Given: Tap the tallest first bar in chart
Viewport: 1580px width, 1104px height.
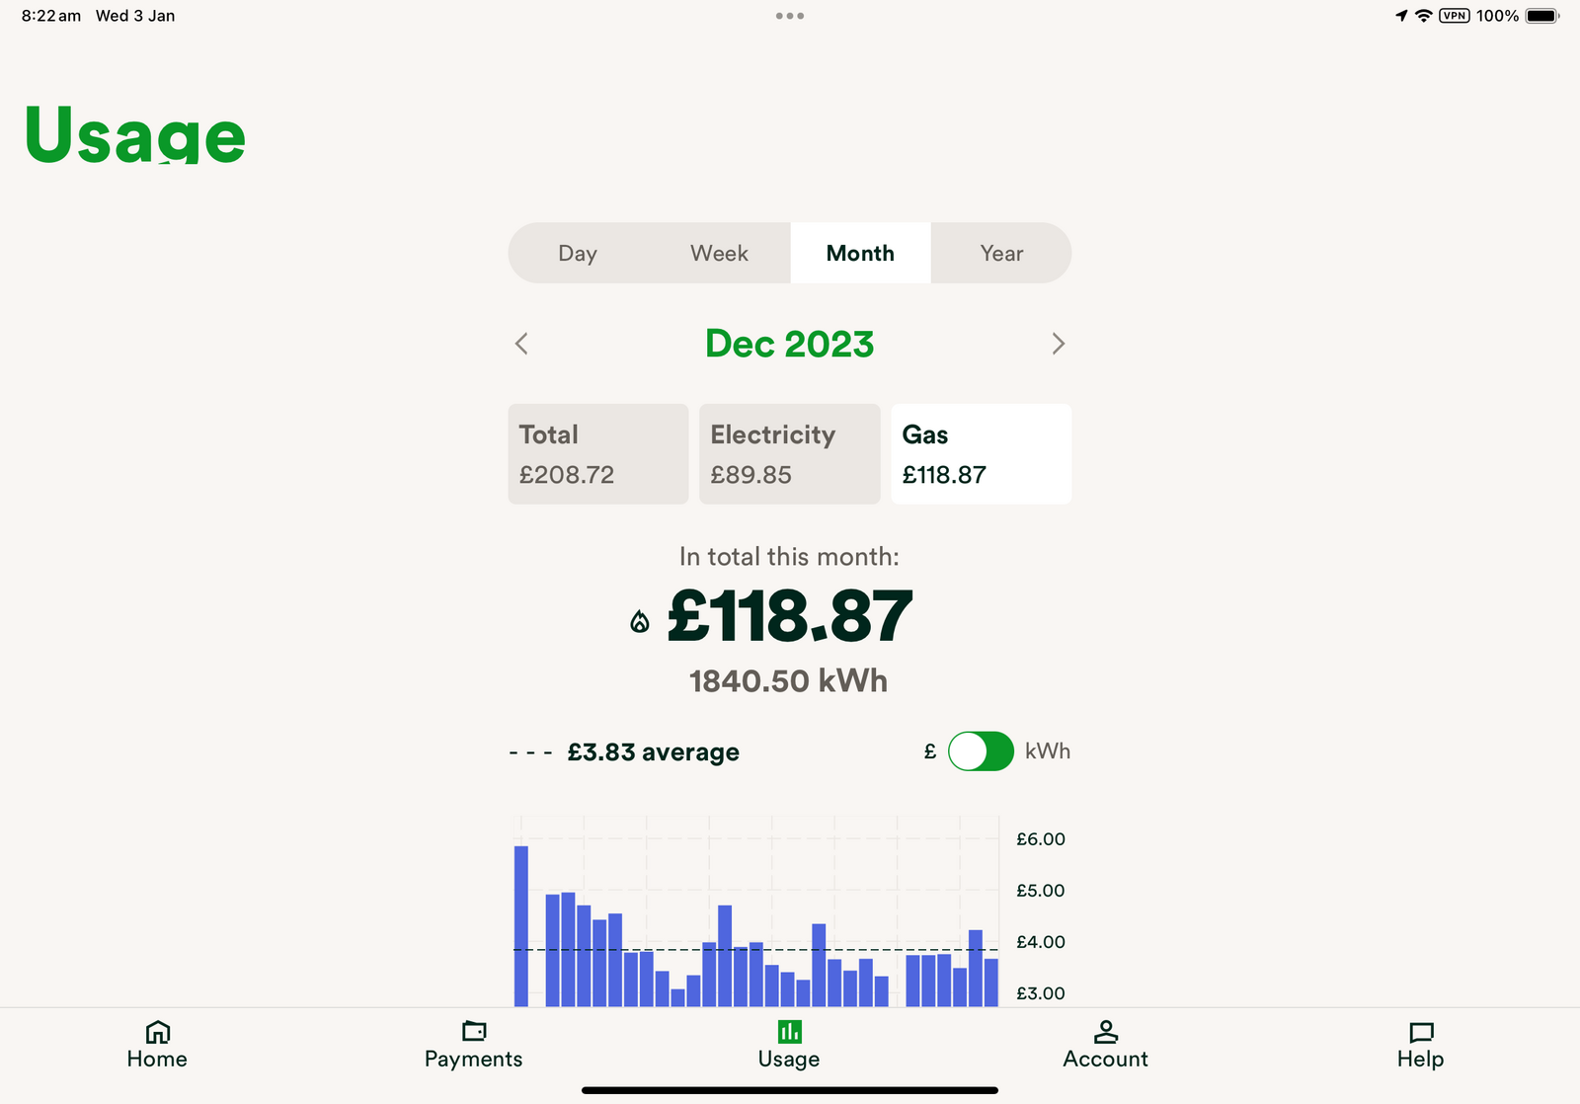Looking at the screenshot, I should pyautogui.click(x=520, y=925).
